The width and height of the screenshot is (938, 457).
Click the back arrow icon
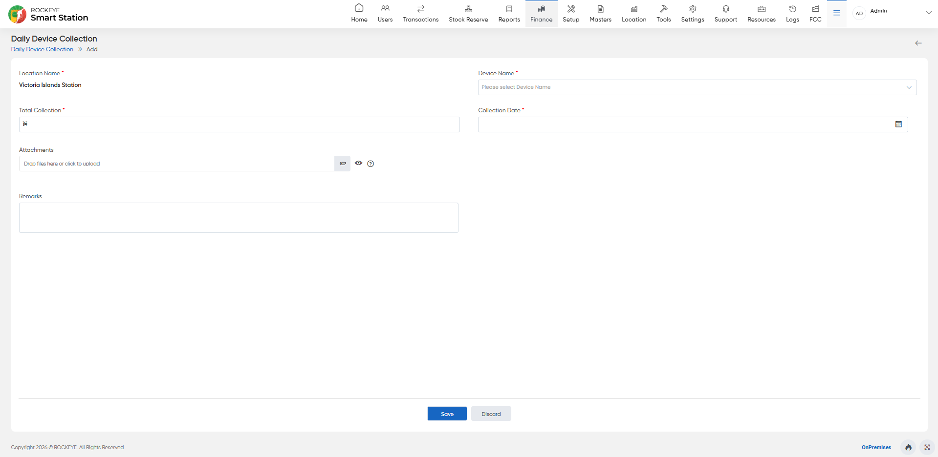918,43
